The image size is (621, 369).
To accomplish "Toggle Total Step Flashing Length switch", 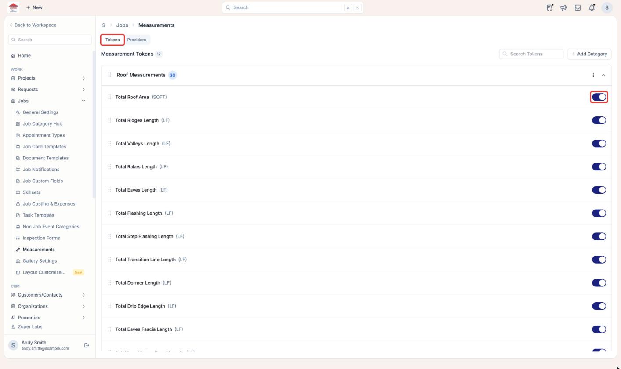I will click(x=599, y=237).
